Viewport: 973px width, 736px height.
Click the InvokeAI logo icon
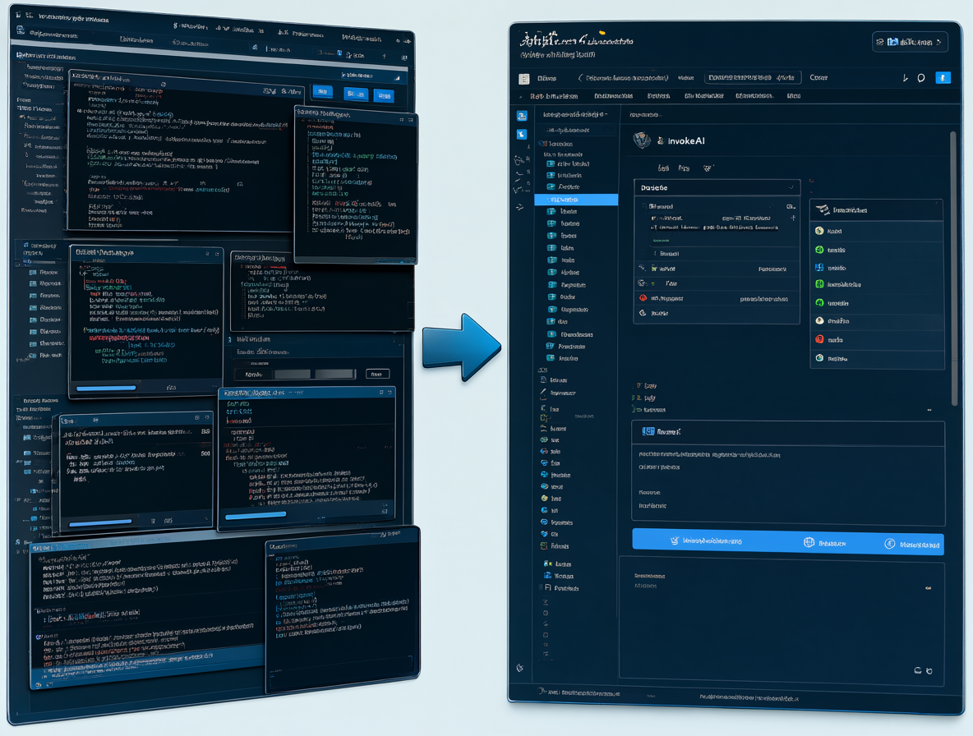[642, 140]
